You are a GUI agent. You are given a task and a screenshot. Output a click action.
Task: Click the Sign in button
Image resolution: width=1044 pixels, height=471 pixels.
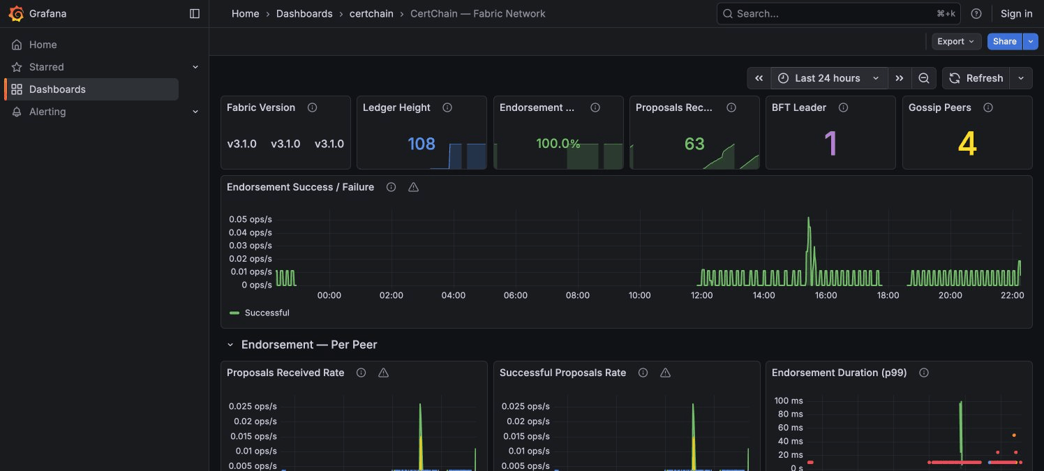[1016, 13]
